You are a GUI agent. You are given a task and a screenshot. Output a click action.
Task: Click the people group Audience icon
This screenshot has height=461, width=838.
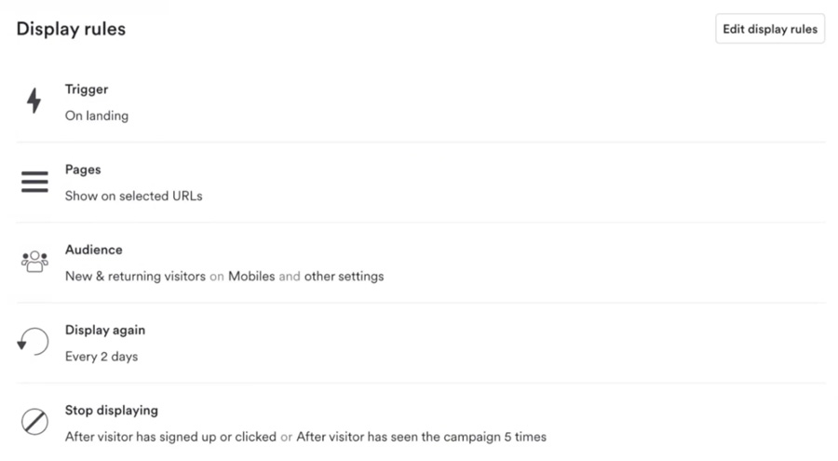click(x=34, y=262)
